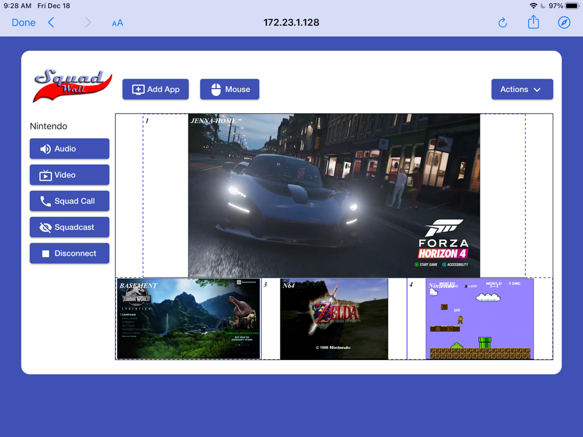This screenshot has width=583, height=437.
Task: Click the Nintendo source label
Action: click(x=48, y=126)
